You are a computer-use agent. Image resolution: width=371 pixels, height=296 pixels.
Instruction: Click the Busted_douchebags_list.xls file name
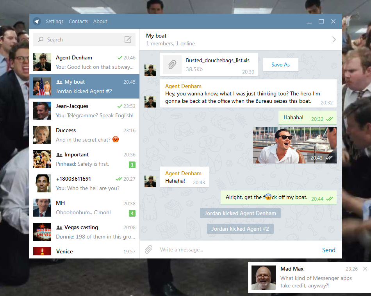tap(218, 61)
